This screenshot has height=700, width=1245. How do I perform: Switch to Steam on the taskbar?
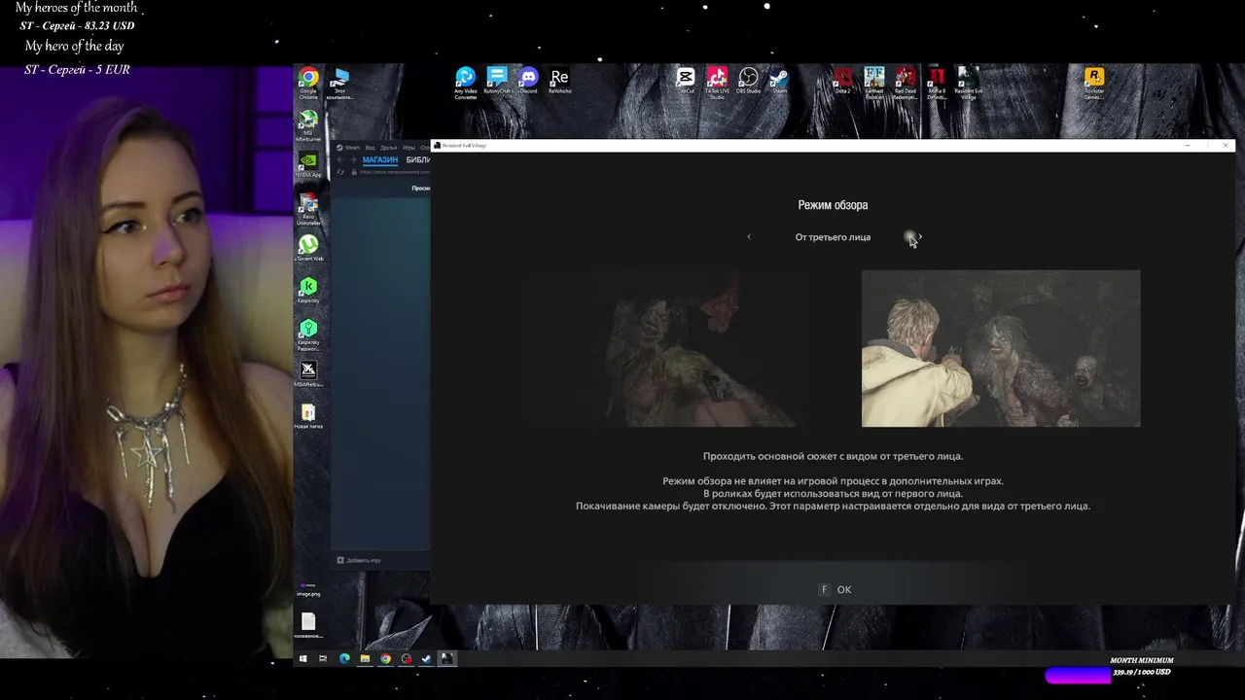pos(426,658)
